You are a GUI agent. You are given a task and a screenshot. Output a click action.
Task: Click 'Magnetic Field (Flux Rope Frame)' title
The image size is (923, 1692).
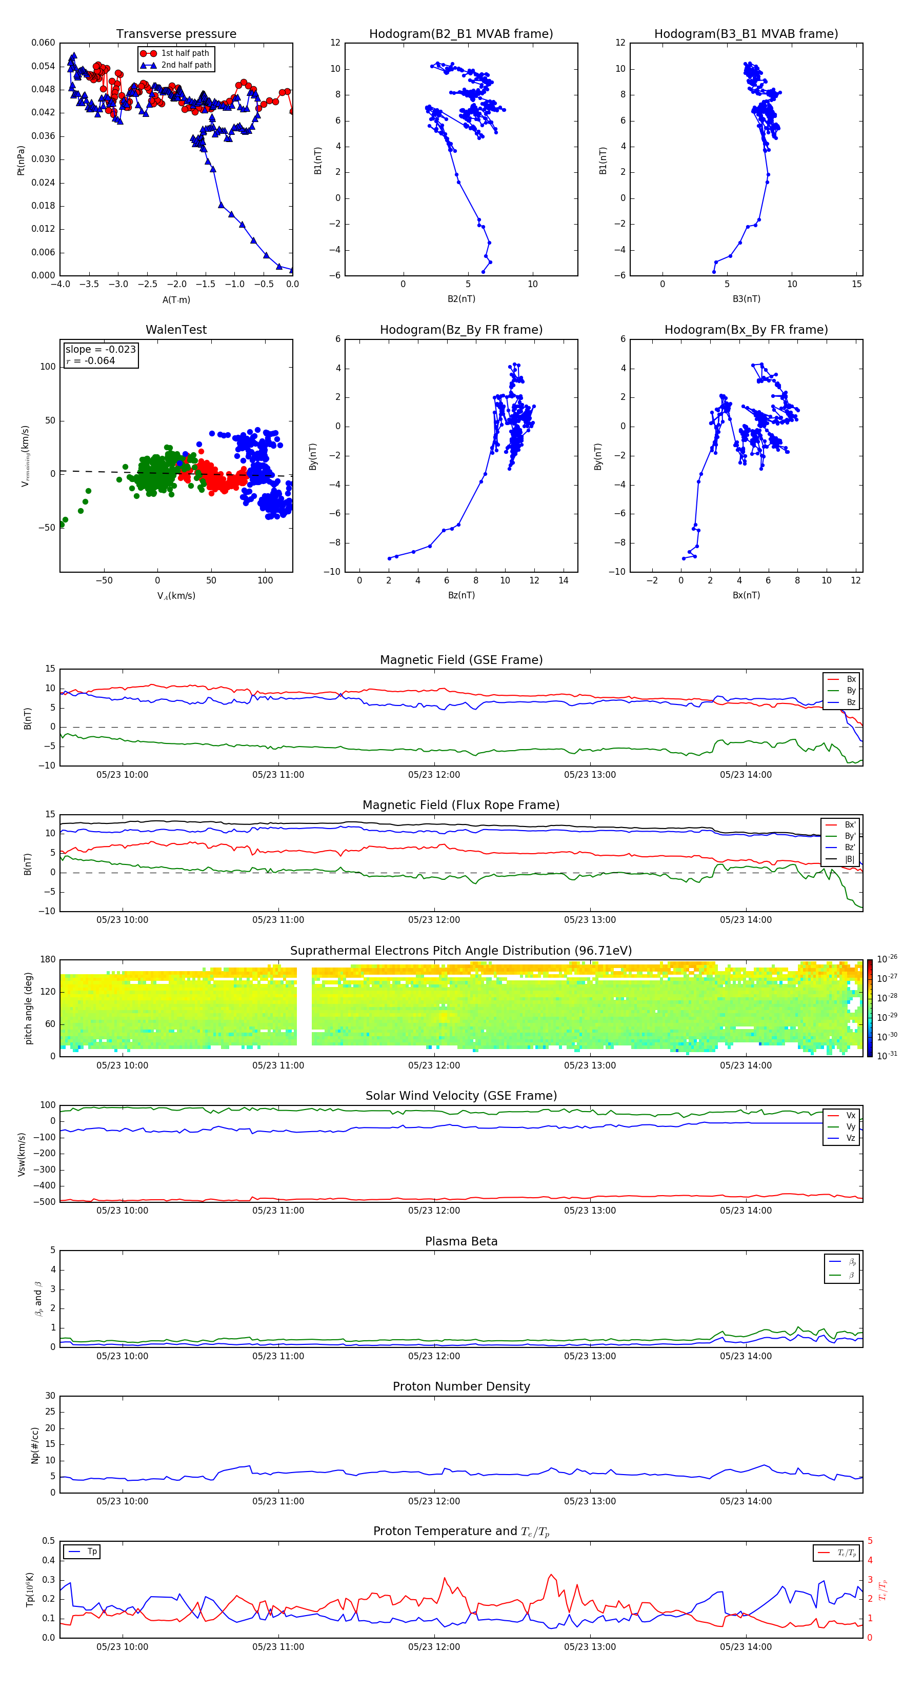(461, 805)
